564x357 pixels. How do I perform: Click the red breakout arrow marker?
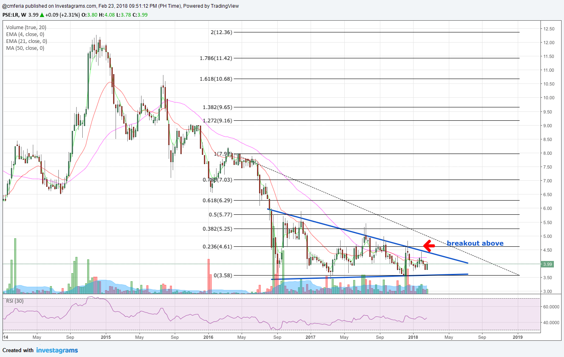click(x=429, y=246)
